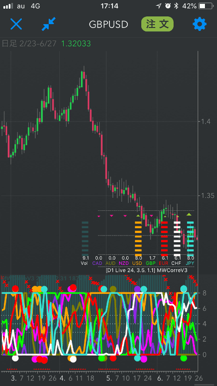
Task: Tap the 日足 timeframe label
Action: point(9,44)
